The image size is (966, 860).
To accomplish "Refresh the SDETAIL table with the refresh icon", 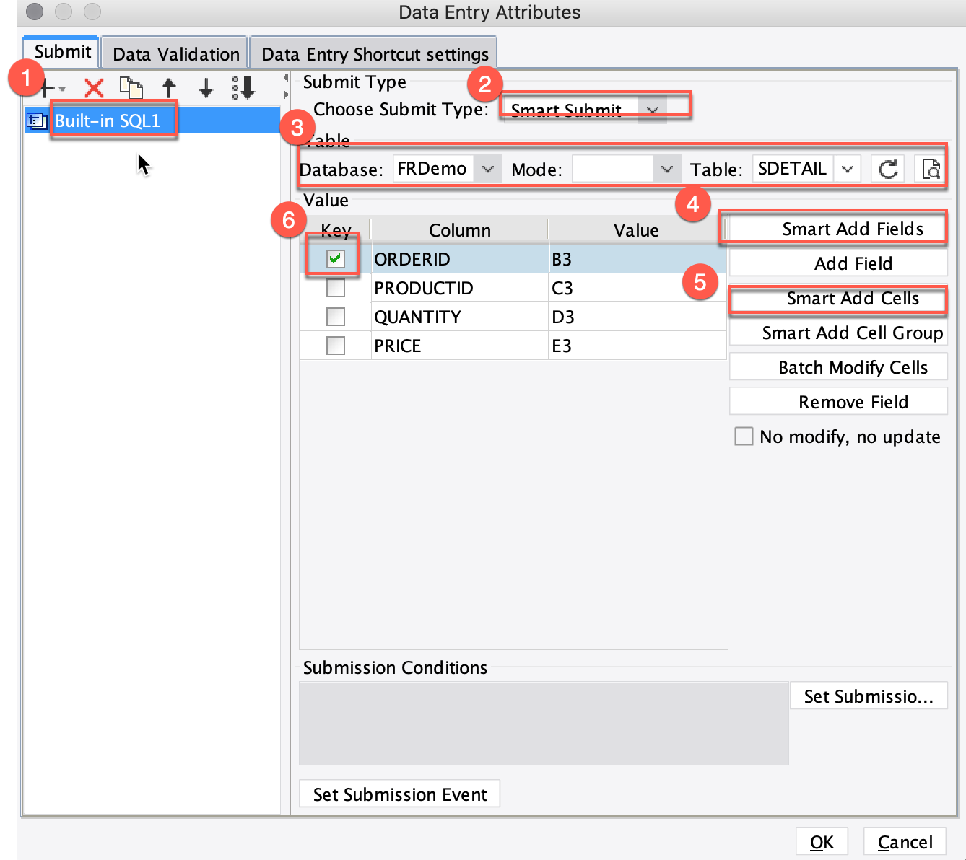I will pyautogui.click(x=887, y=168).
